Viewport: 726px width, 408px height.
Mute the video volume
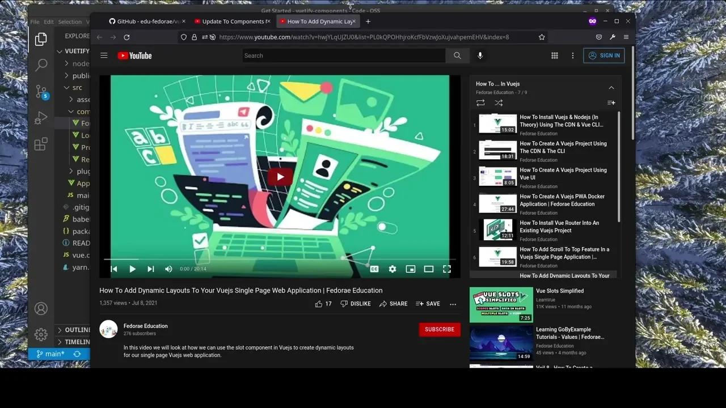point(168,269)
